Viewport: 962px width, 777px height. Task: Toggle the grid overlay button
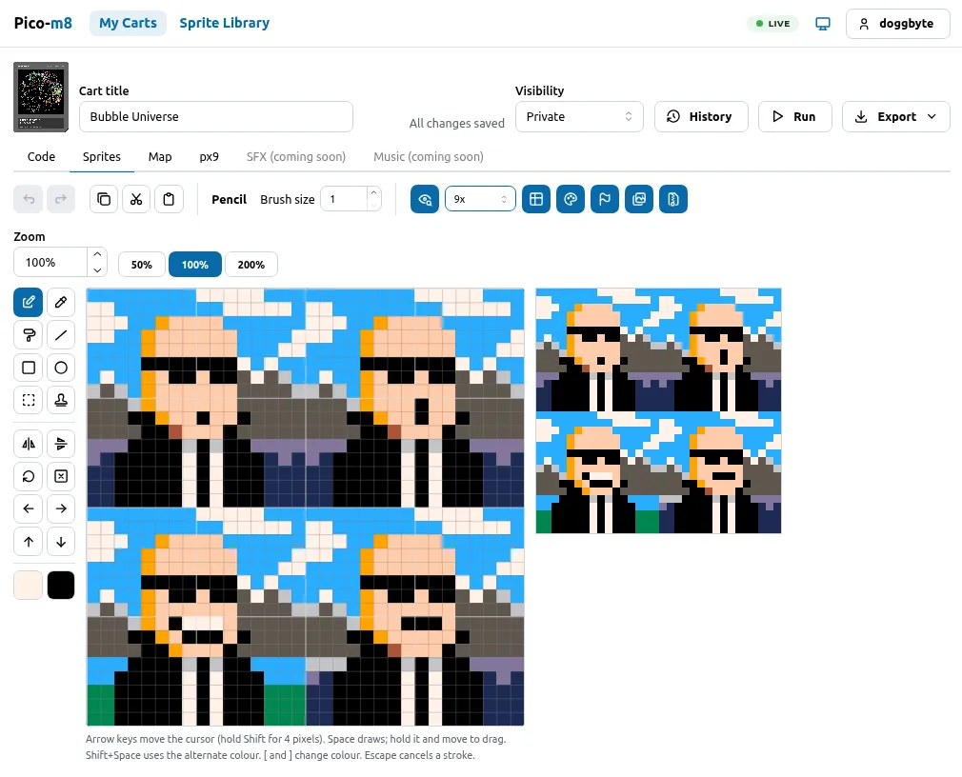point(536,199)
